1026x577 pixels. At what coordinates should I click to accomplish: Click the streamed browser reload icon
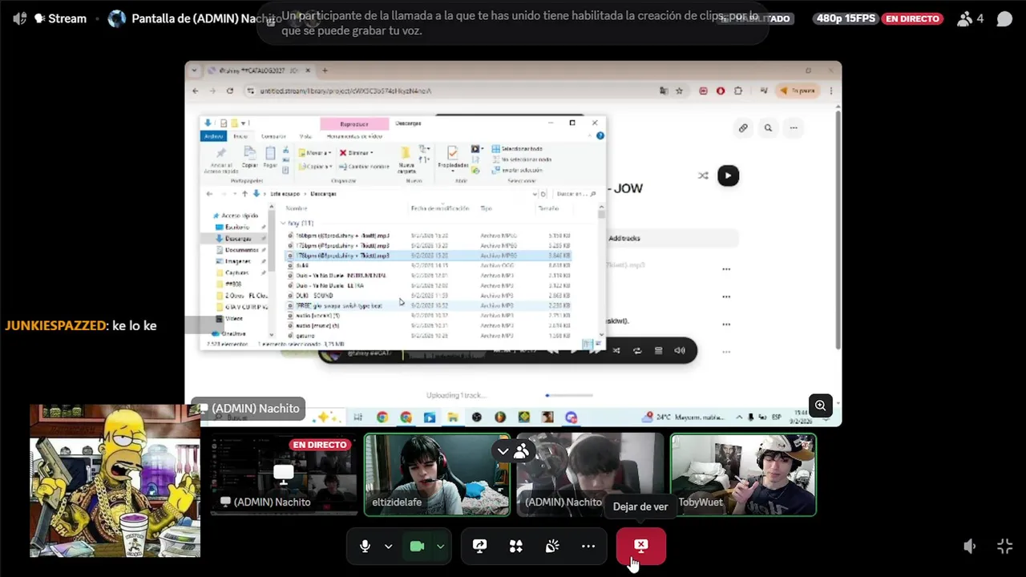point(229,91)
